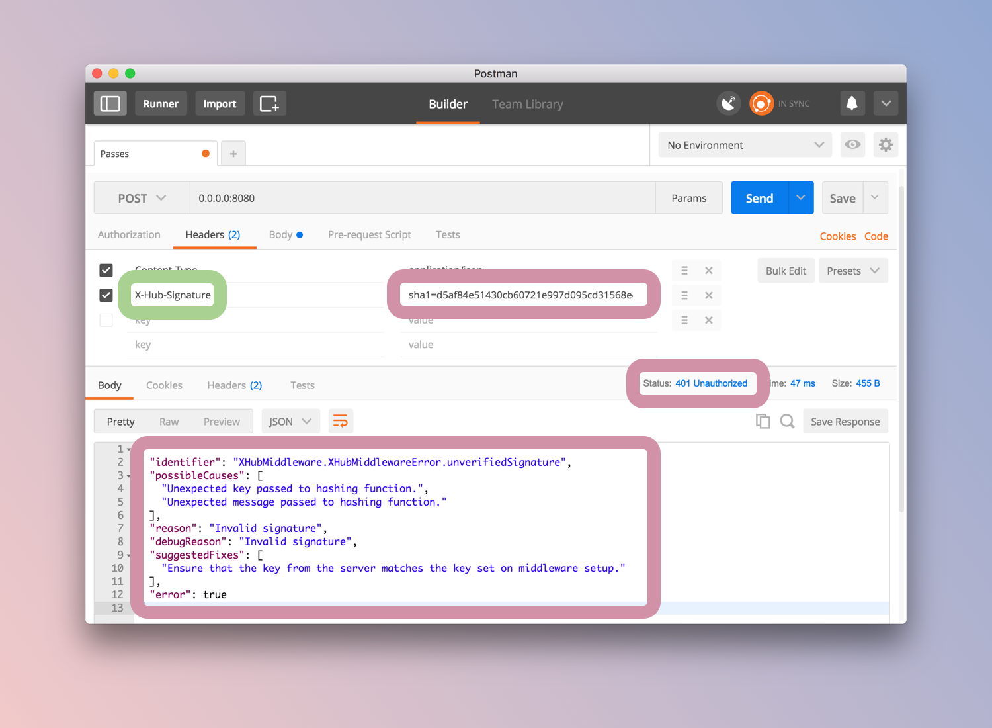Open the Save button dropdown arrow
Image resolution: width=992 pixels, height=728 pixels.
[x=875, y=198]
